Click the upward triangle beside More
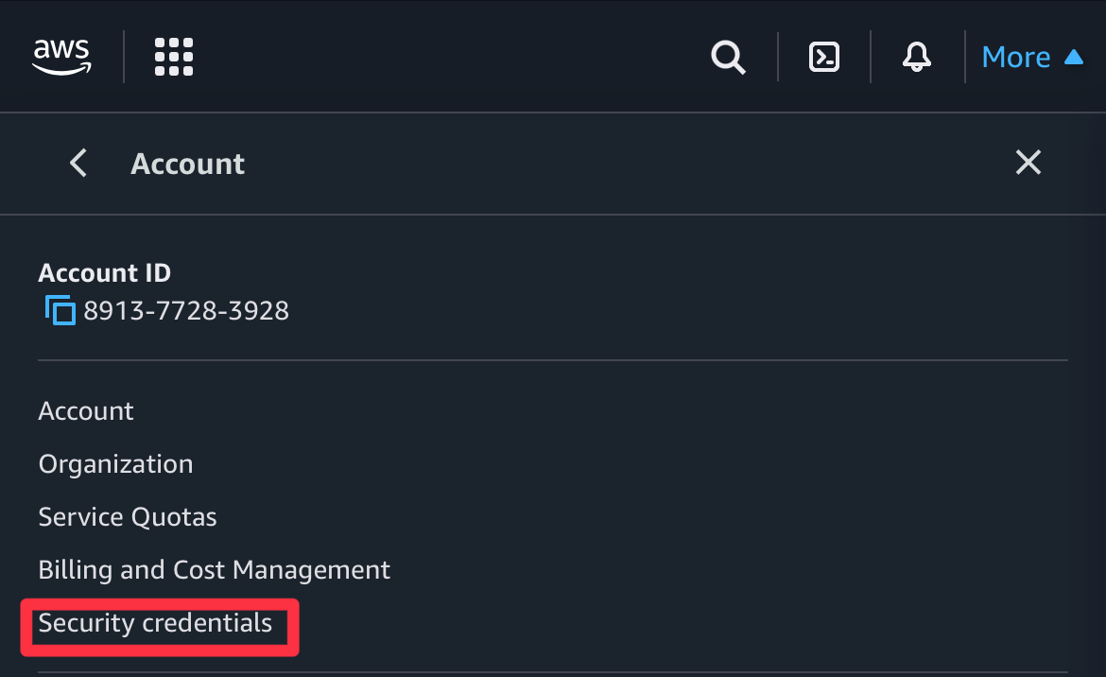Viewport: 1106px width, 677px height. (x=1073, y=57)
